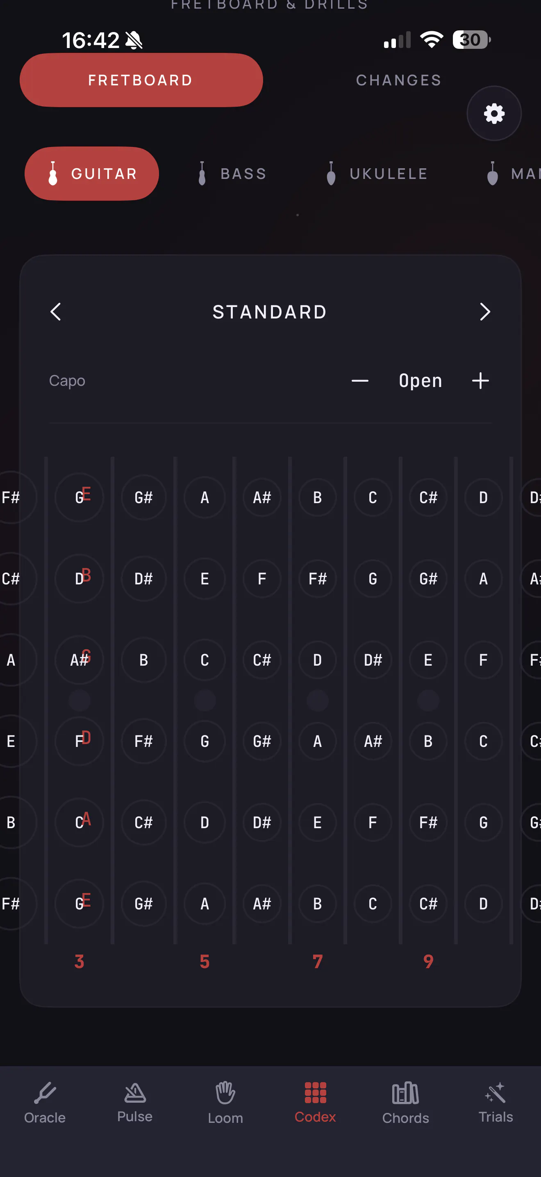Go to previous tuning with left chevron
Viewport: 541px width, 1177px height.
pyautogui.click(x=56, y=312)
